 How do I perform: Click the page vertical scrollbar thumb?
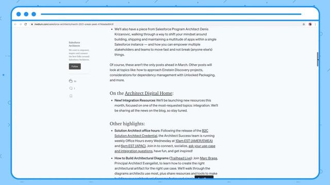(318, 60)
